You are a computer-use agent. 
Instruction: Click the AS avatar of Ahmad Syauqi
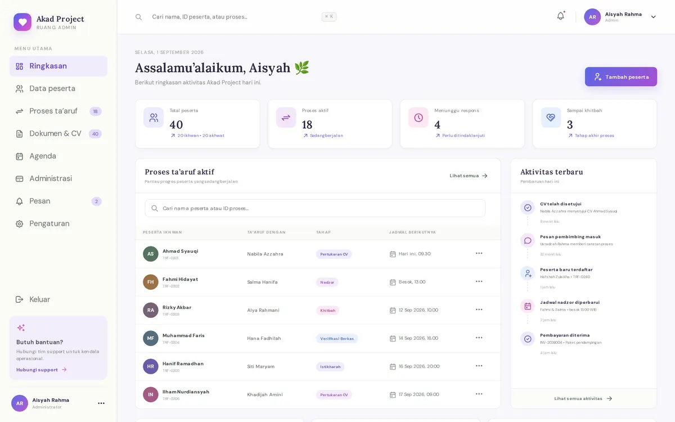click(151, 254)
